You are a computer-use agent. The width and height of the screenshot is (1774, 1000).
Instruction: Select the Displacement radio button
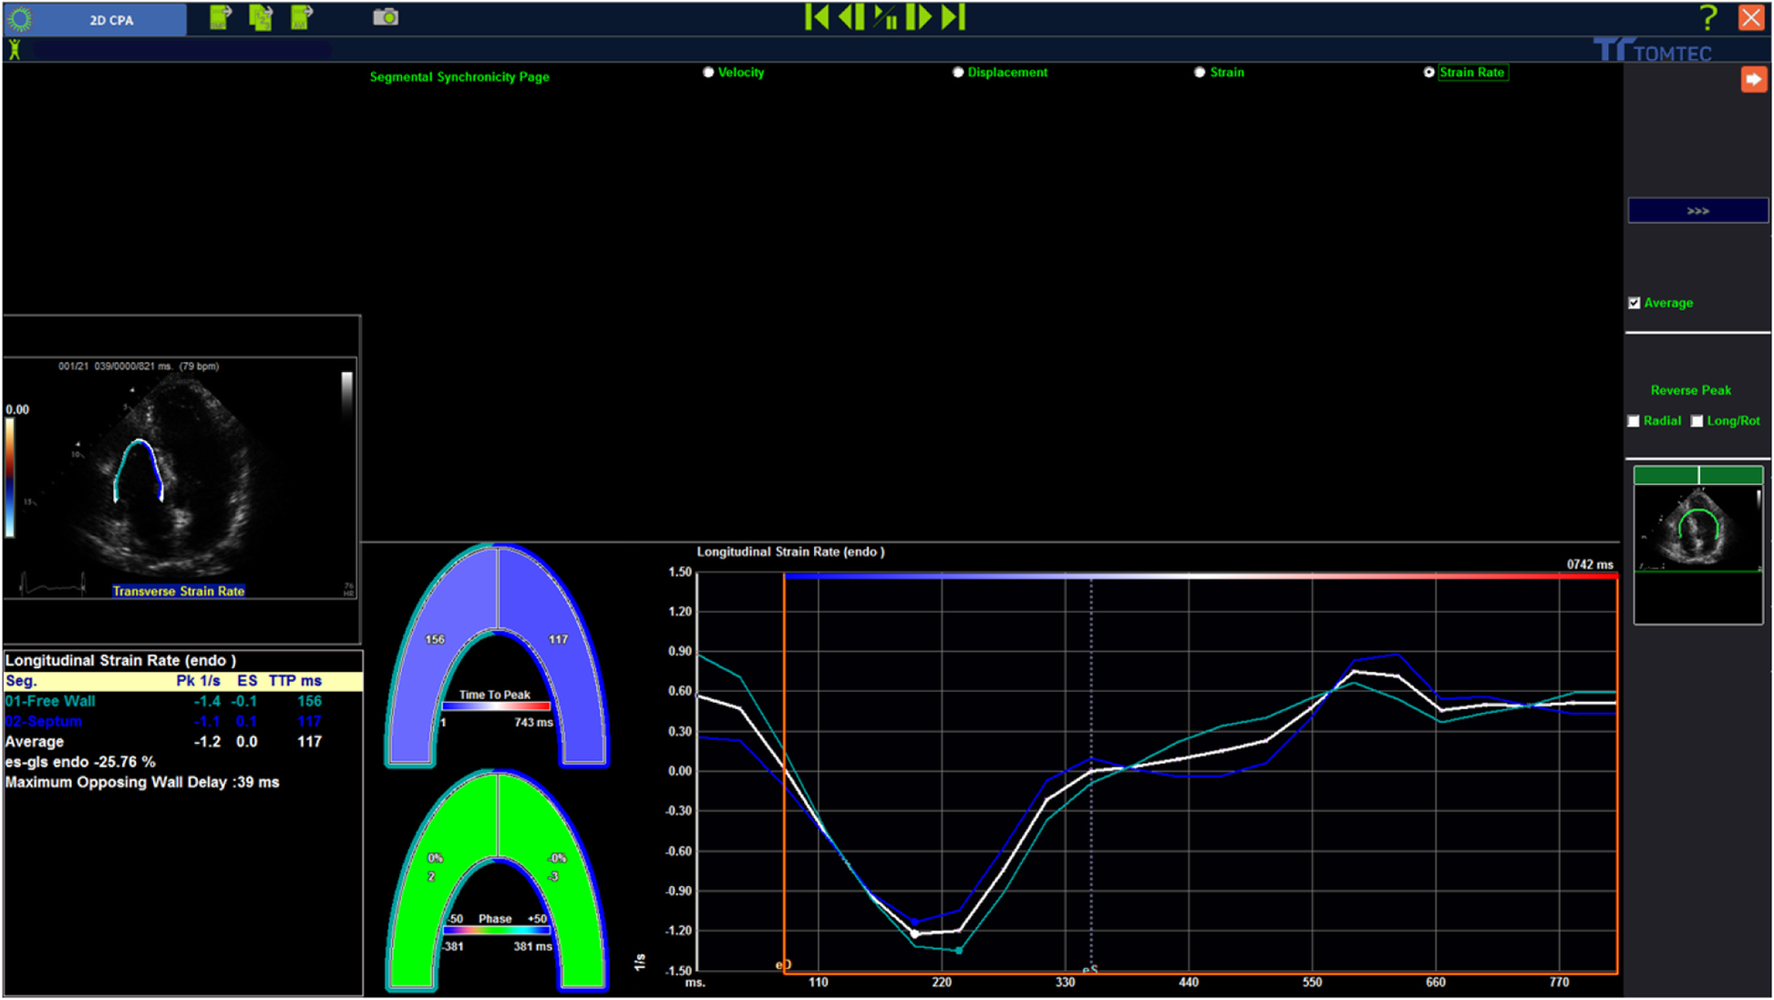(958, 72)
